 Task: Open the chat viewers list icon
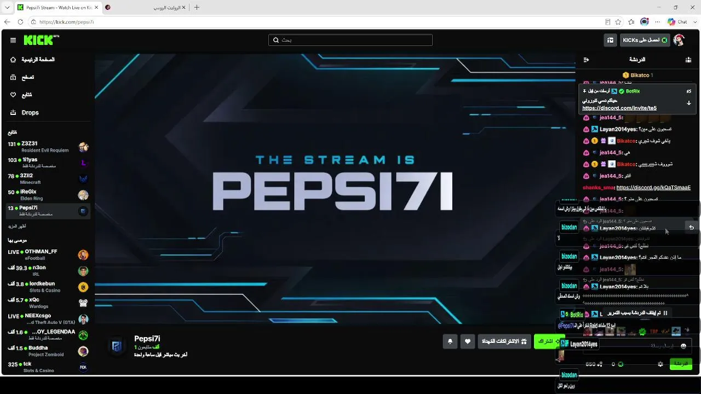coord(688,60)
